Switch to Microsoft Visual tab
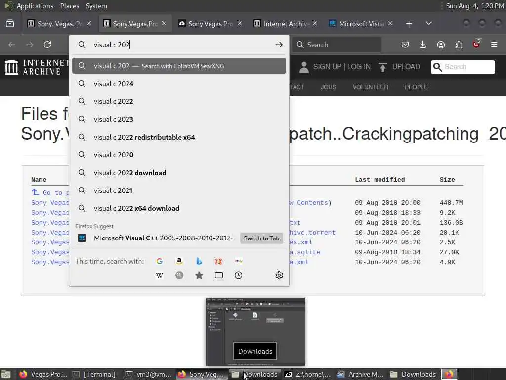Screen dimensions: 506x380 pos(361,24)
